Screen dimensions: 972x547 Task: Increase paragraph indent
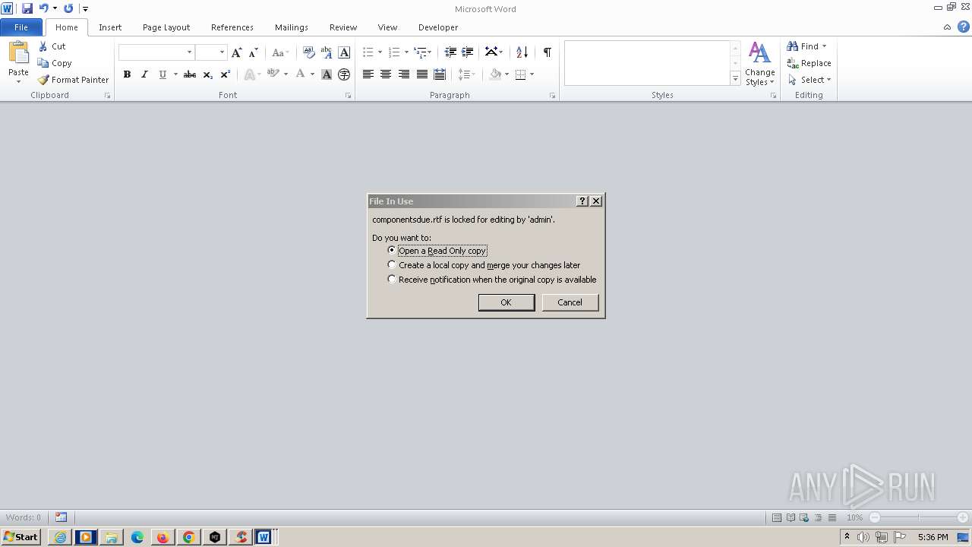tap(468, 52)
